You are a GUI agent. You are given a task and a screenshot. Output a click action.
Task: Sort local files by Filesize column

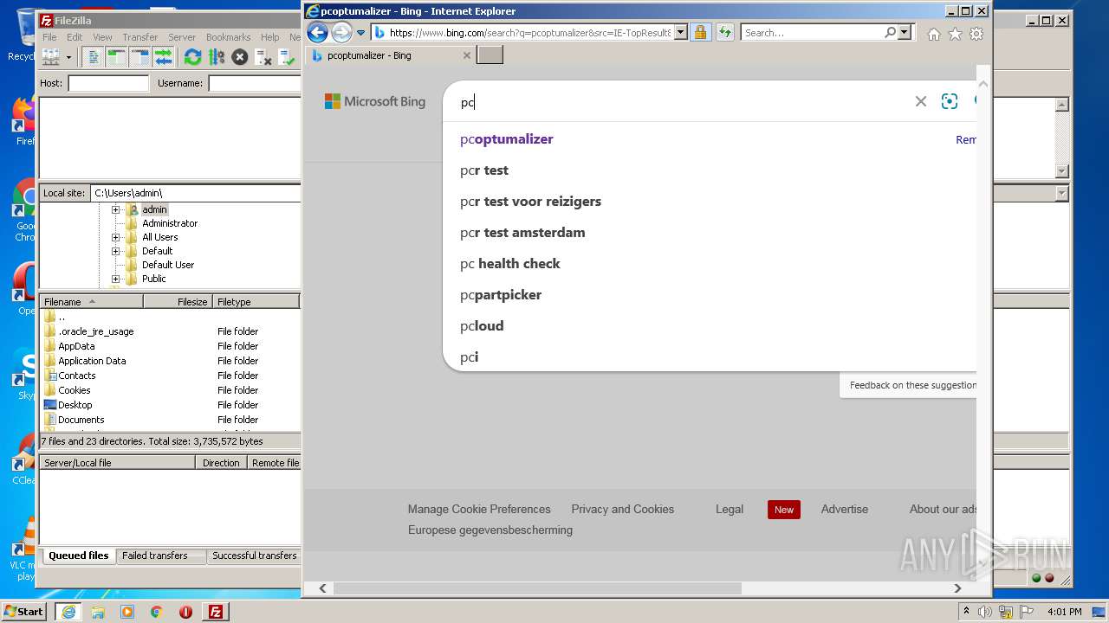(x=178, y=302)
